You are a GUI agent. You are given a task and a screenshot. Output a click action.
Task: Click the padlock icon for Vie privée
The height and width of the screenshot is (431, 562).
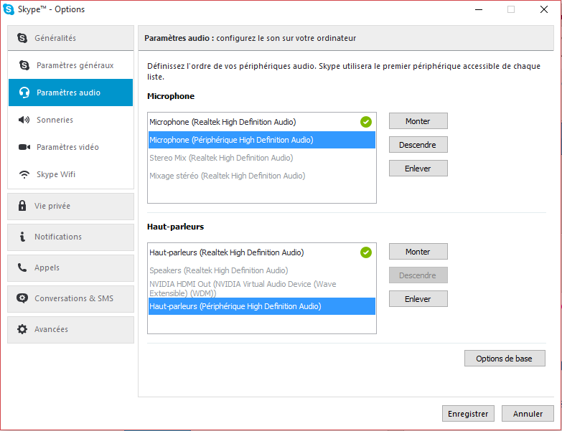tap(22, 206)
